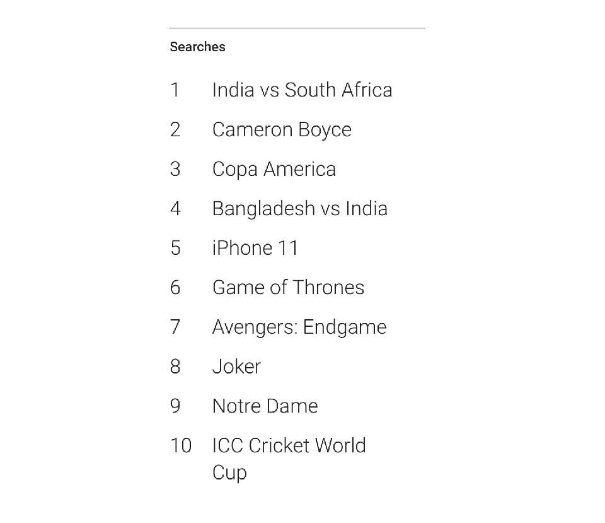Click the Joker search term

click(x=236, y=367)
